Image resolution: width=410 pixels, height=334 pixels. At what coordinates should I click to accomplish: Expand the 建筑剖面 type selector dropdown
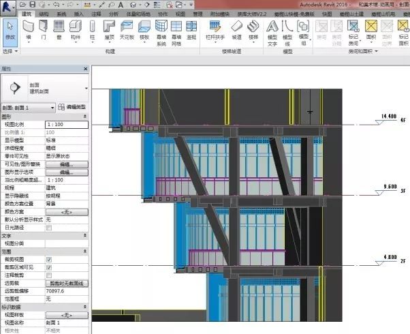(x=86, y=88)
